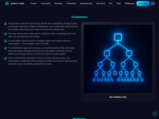Click checkmark icon beside subscription model paragraph
Screen dimensions: 159x119
pyautogui.click(x=6, y=58)
